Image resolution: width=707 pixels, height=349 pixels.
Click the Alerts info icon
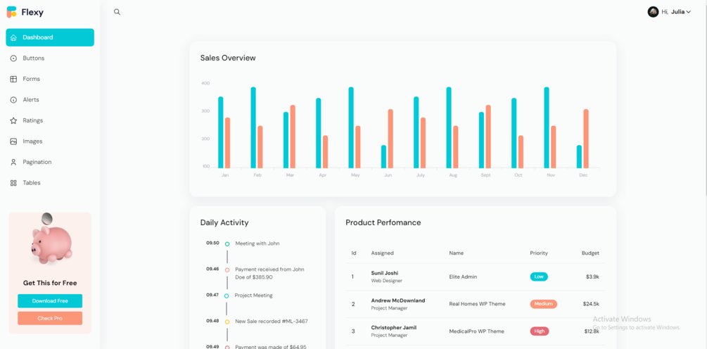[13, 100]
